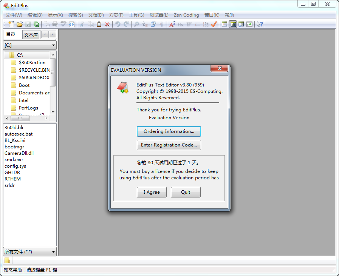339x276 pixels.
Task: Click the folder tree horizontal scrollbar
Action: click(25, 118)
